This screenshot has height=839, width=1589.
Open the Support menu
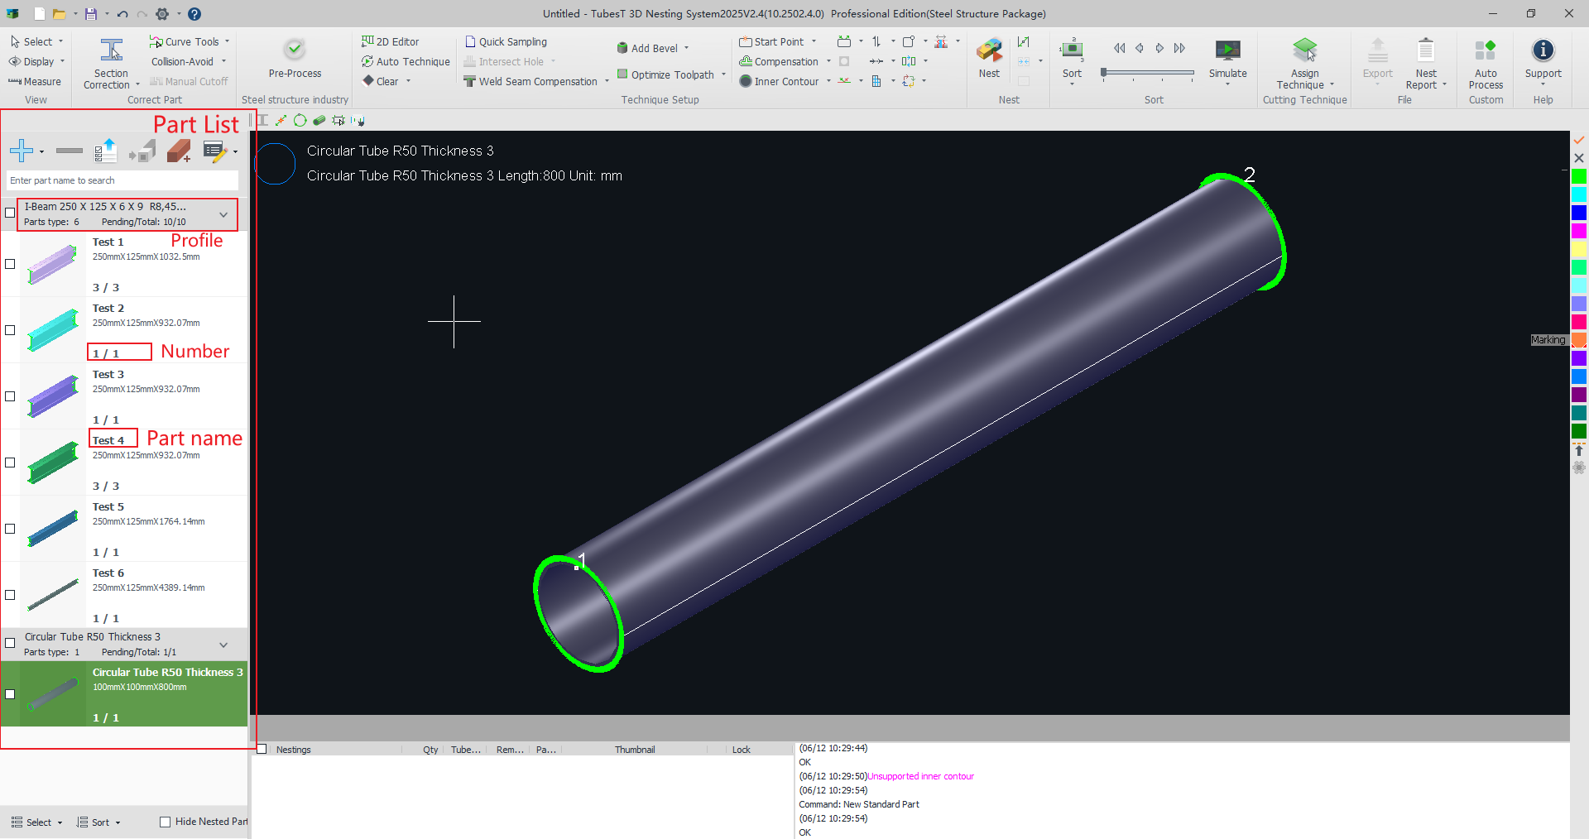point(1543,62)
